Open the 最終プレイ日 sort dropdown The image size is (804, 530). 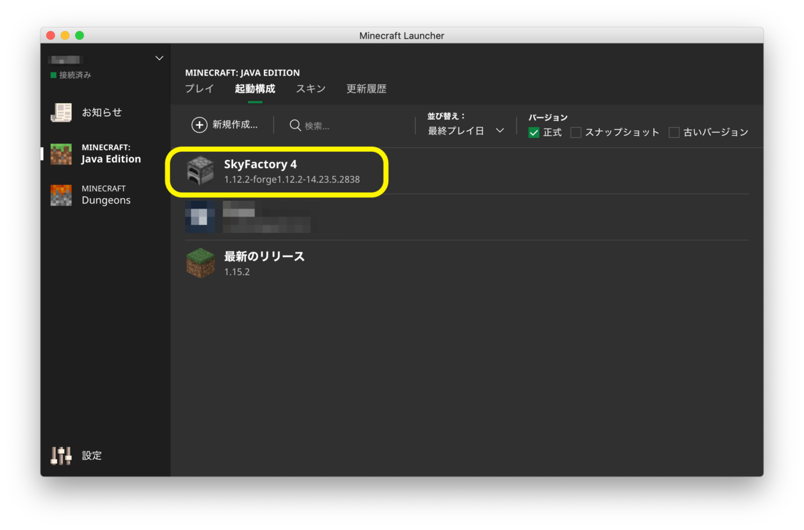[466, 131]
